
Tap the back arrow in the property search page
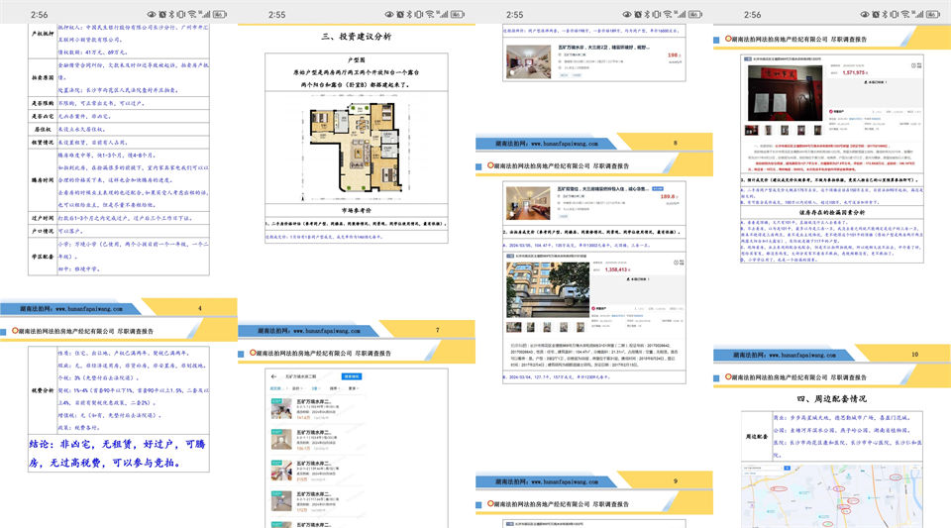(x=273, y=376)
